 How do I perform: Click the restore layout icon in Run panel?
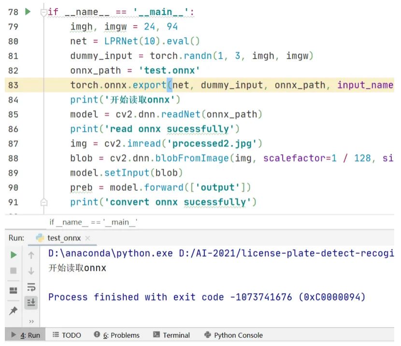coord(14,290)
